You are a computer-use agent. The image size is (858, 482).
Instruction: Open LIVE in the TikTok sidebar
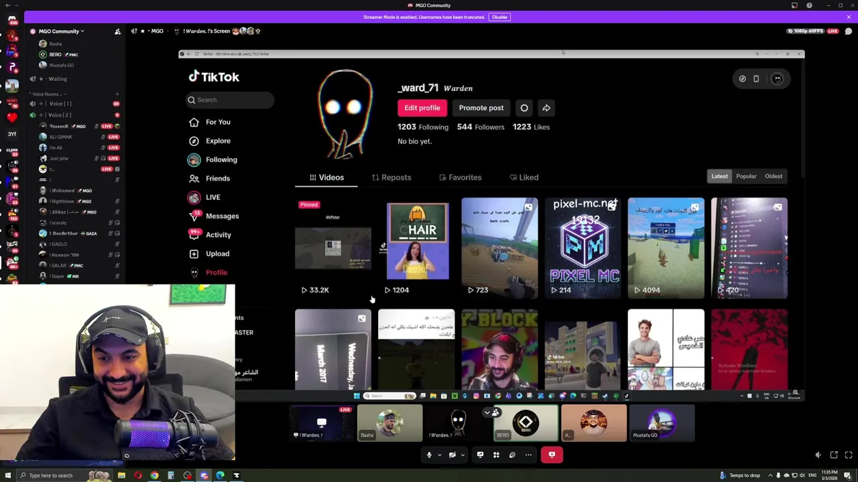204,197
